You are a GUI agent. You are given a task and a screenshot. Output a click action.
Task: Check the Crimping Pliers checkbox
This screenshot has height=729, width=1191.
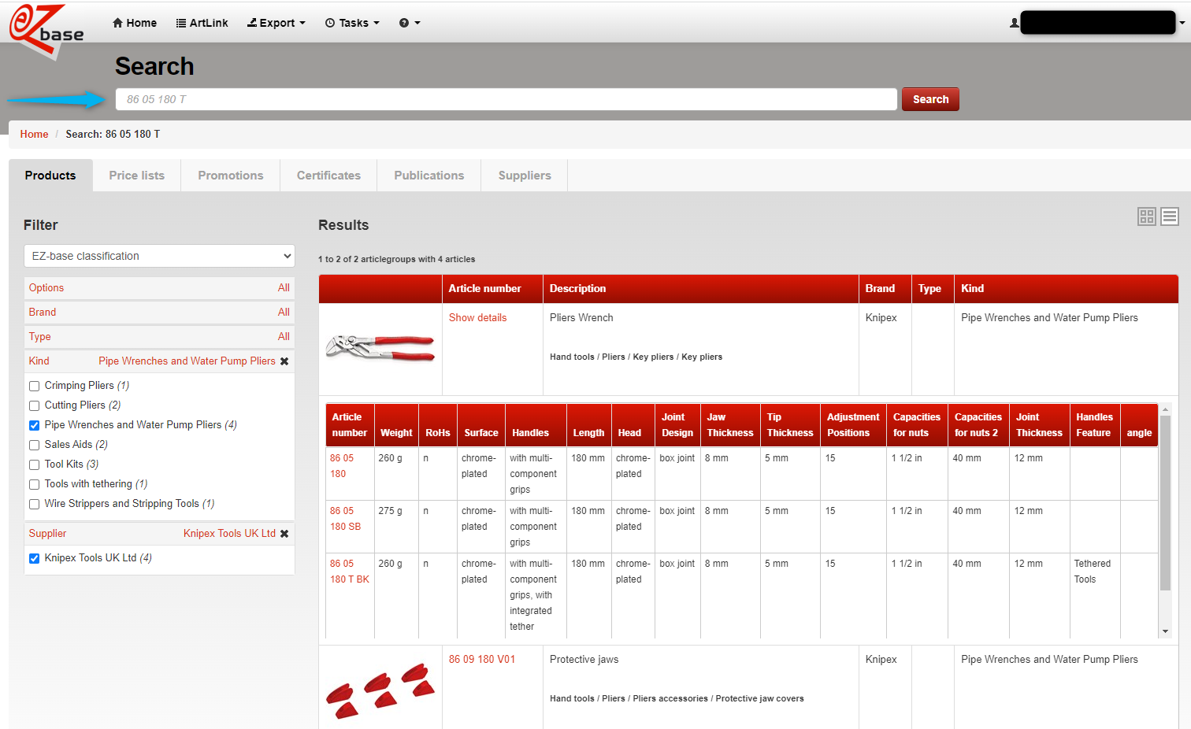[x=34, y=386]
